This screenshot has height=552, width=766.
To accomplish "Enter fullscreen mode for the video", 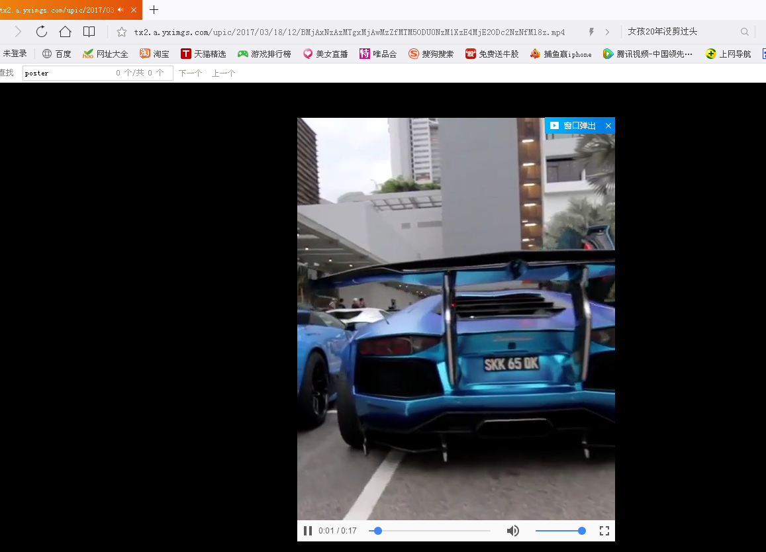I will 604,531.
